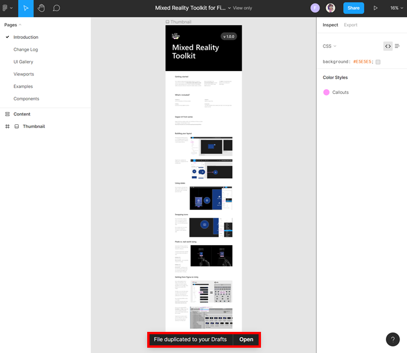Image resolution: width=407 pixels, height=353 pixels.
Task: Click the photo user avatar
Action: [x=330, y=8]
